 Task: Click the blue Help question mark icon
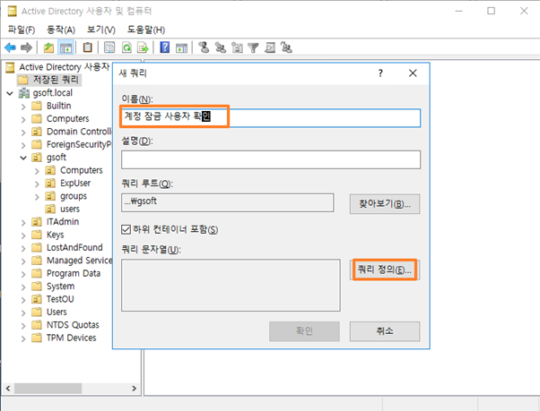coord(165,47)
